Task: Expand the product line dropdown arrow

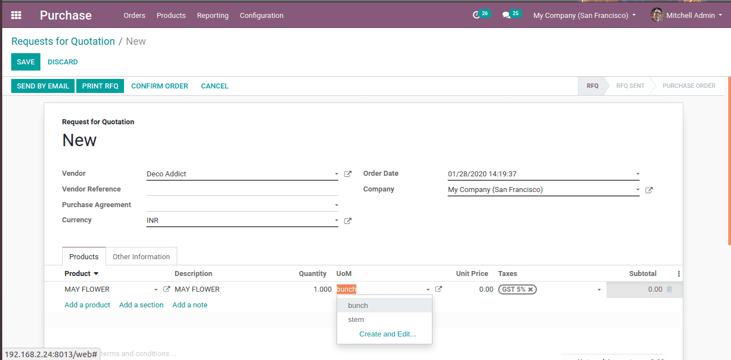Action: coord(156,289)
